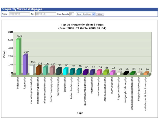Click the dropdown arrow beside Top - Bottom
This screenshot has width=159, height=129.
point(94,14)
